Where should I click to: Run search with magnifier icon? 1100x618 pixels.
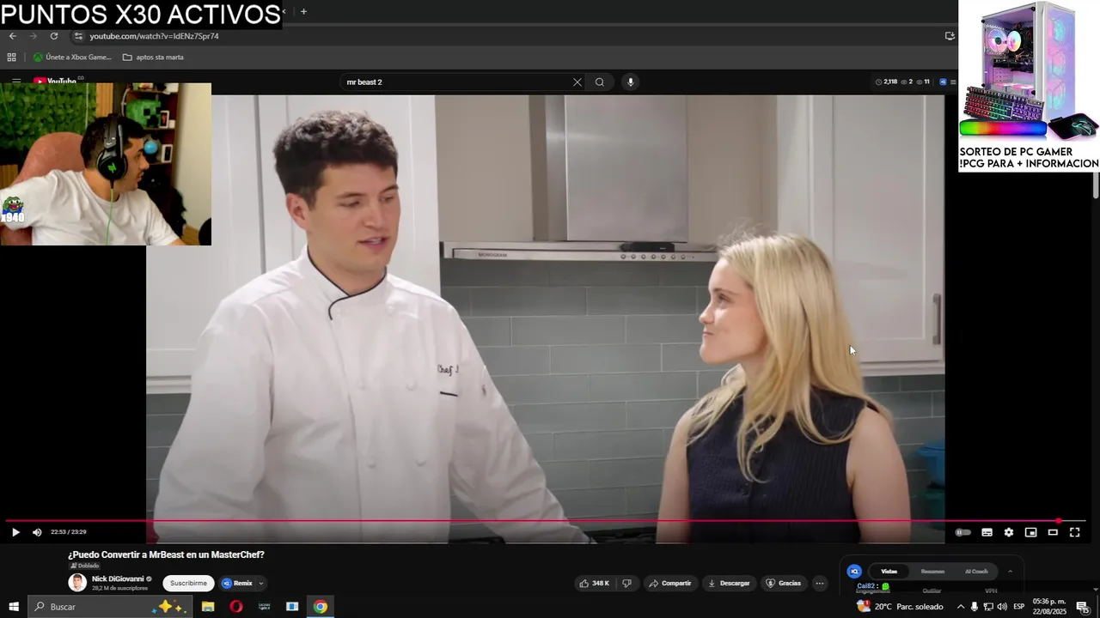click(600, 82)
